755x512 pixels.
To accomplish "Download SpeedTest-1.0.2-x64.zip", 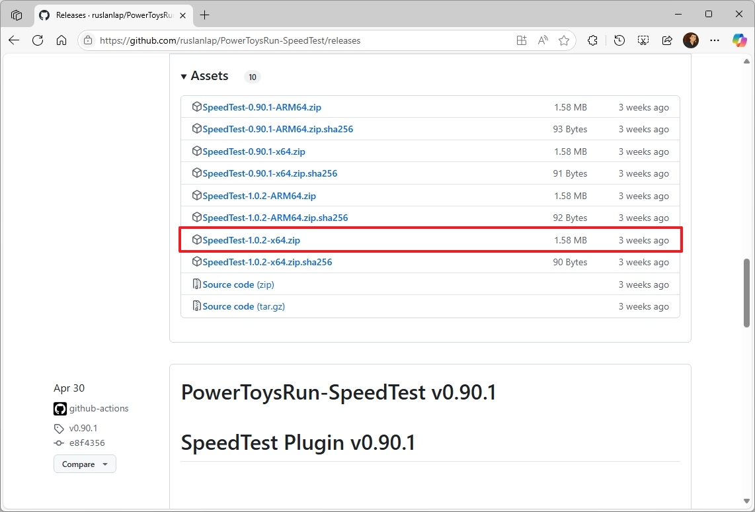I will pyautogui.click(x=251, y=240).
